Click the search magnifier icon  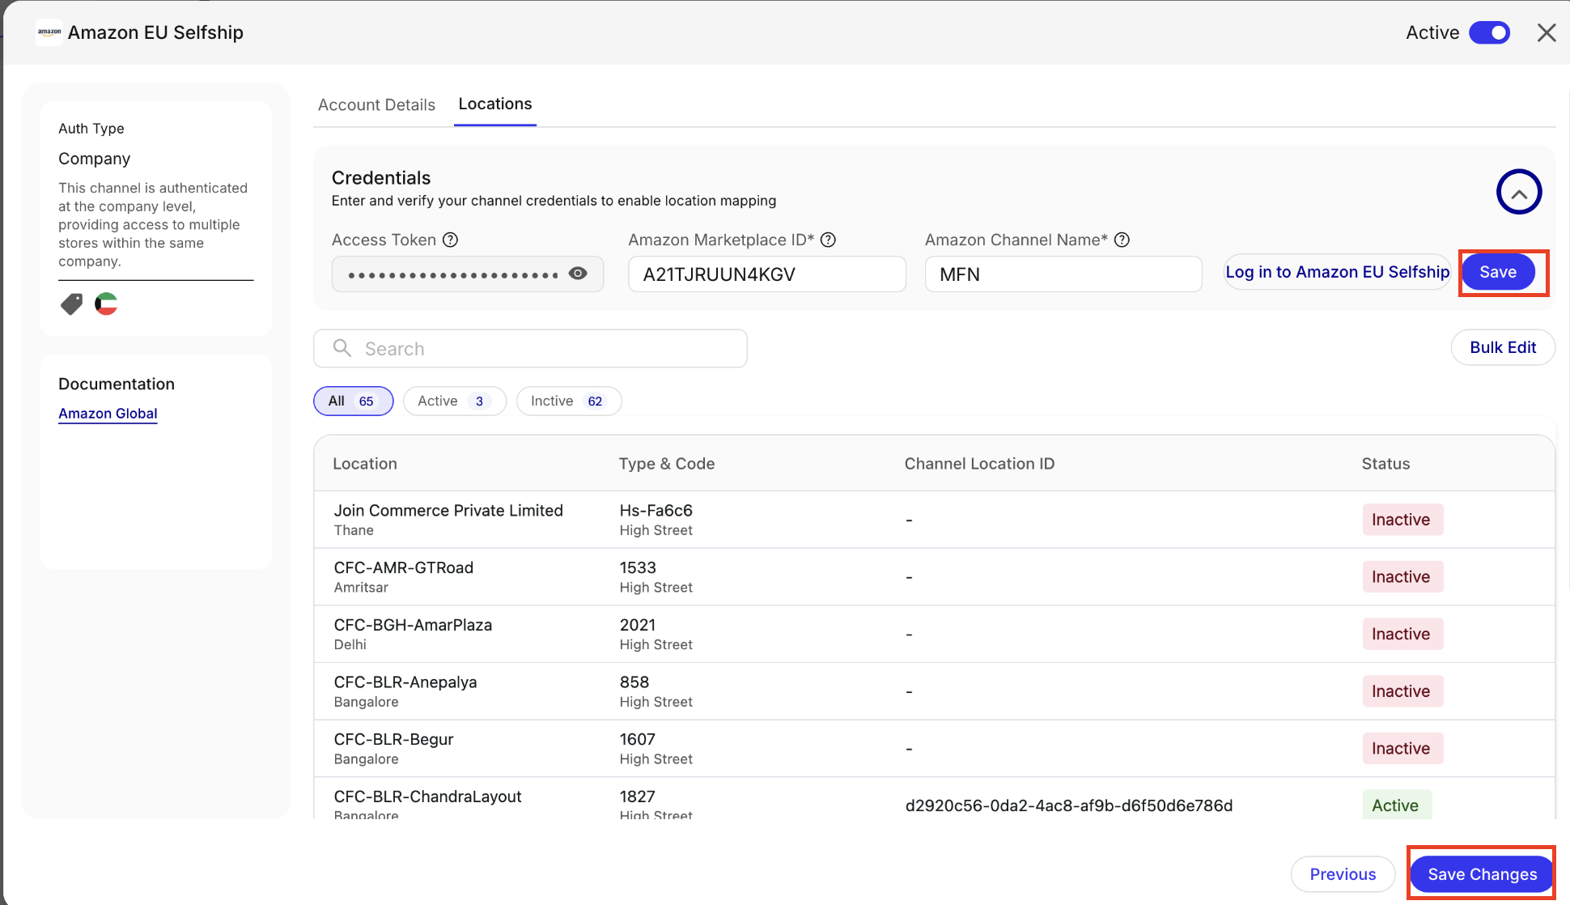[x=342, y=348]
